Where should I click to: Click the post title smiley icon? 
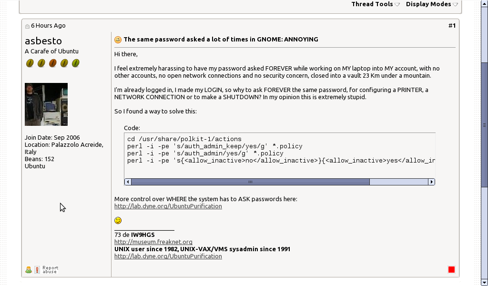point(118,40)
